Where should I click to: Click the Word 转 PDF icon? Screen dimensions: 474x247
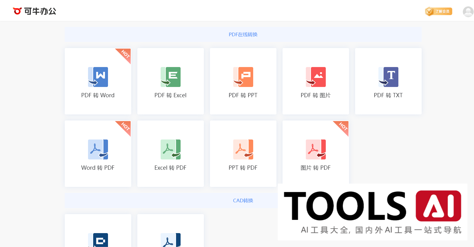(x=98, y=149)
